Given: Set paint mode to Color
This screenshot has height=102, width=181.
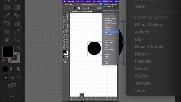Looking at the screenshot, I should pos(63,57).
